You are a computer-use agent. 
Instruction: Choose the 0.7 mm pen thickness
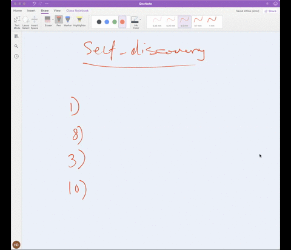click(x=198, y=22)
